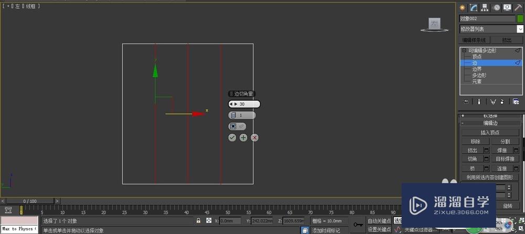Click the 编辑样条线 modifier button

pos(474,40)
